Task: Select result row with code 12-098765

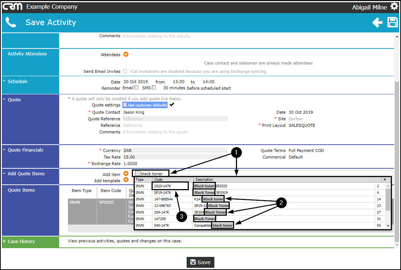Action: [x=259, y=206]
